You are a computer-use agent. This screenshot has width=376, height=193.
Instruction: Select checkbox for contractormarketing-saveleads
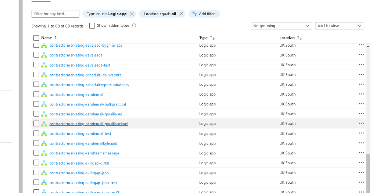pyautogui.click(x=36, y=55)
